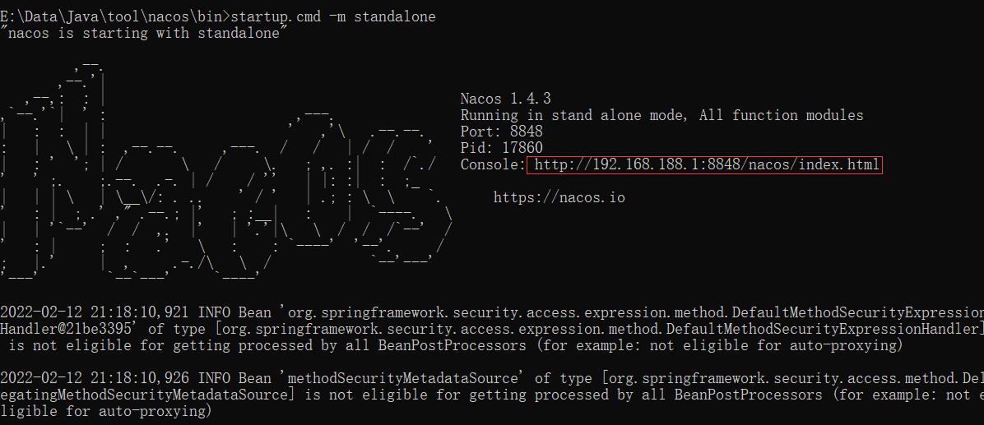Click the Running in stand alone mode line
The width and height of the screenshot is (984, 425).
click(x=662, y=115)
